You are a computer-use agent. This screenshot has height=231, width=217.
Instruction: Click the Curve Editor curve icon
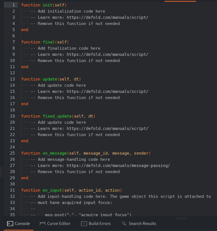pyautogui.click(x=43, y=224)
